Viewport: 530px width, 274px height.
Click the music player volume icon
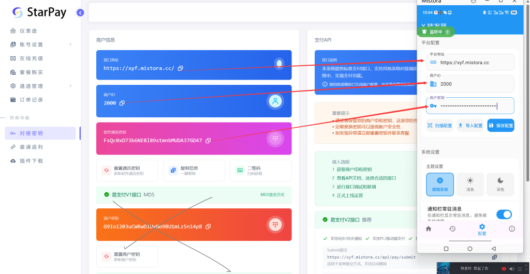511,269
